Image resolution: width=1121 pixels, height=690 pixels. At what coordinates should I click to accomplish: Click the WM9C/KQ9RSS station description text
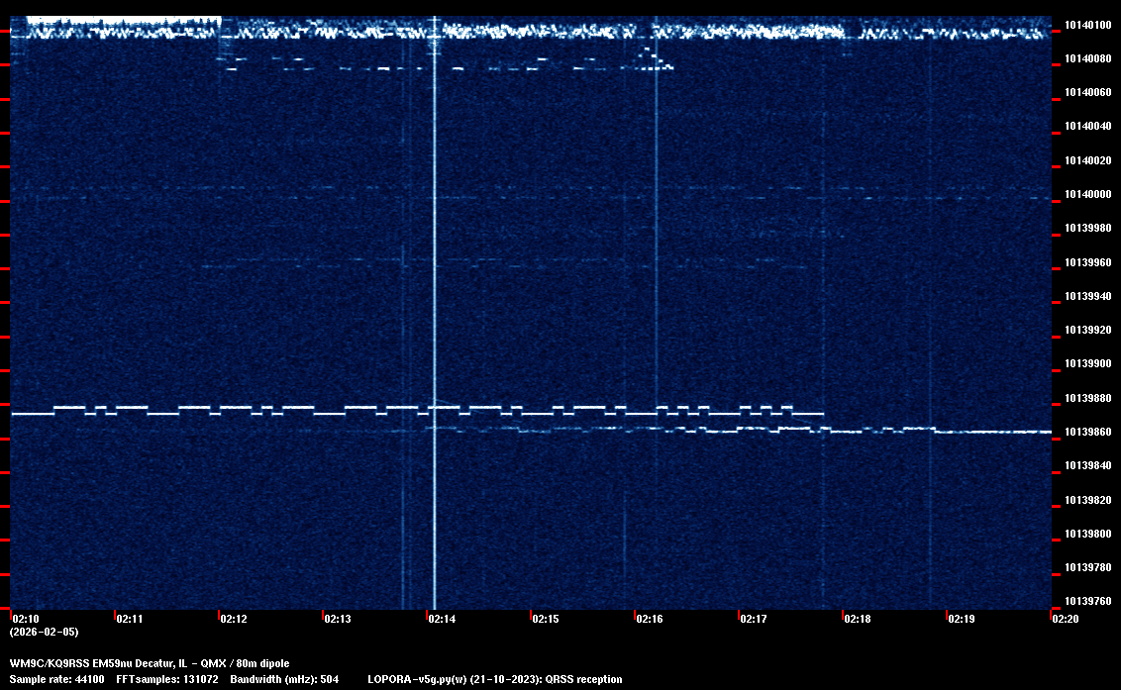(150, 663)
